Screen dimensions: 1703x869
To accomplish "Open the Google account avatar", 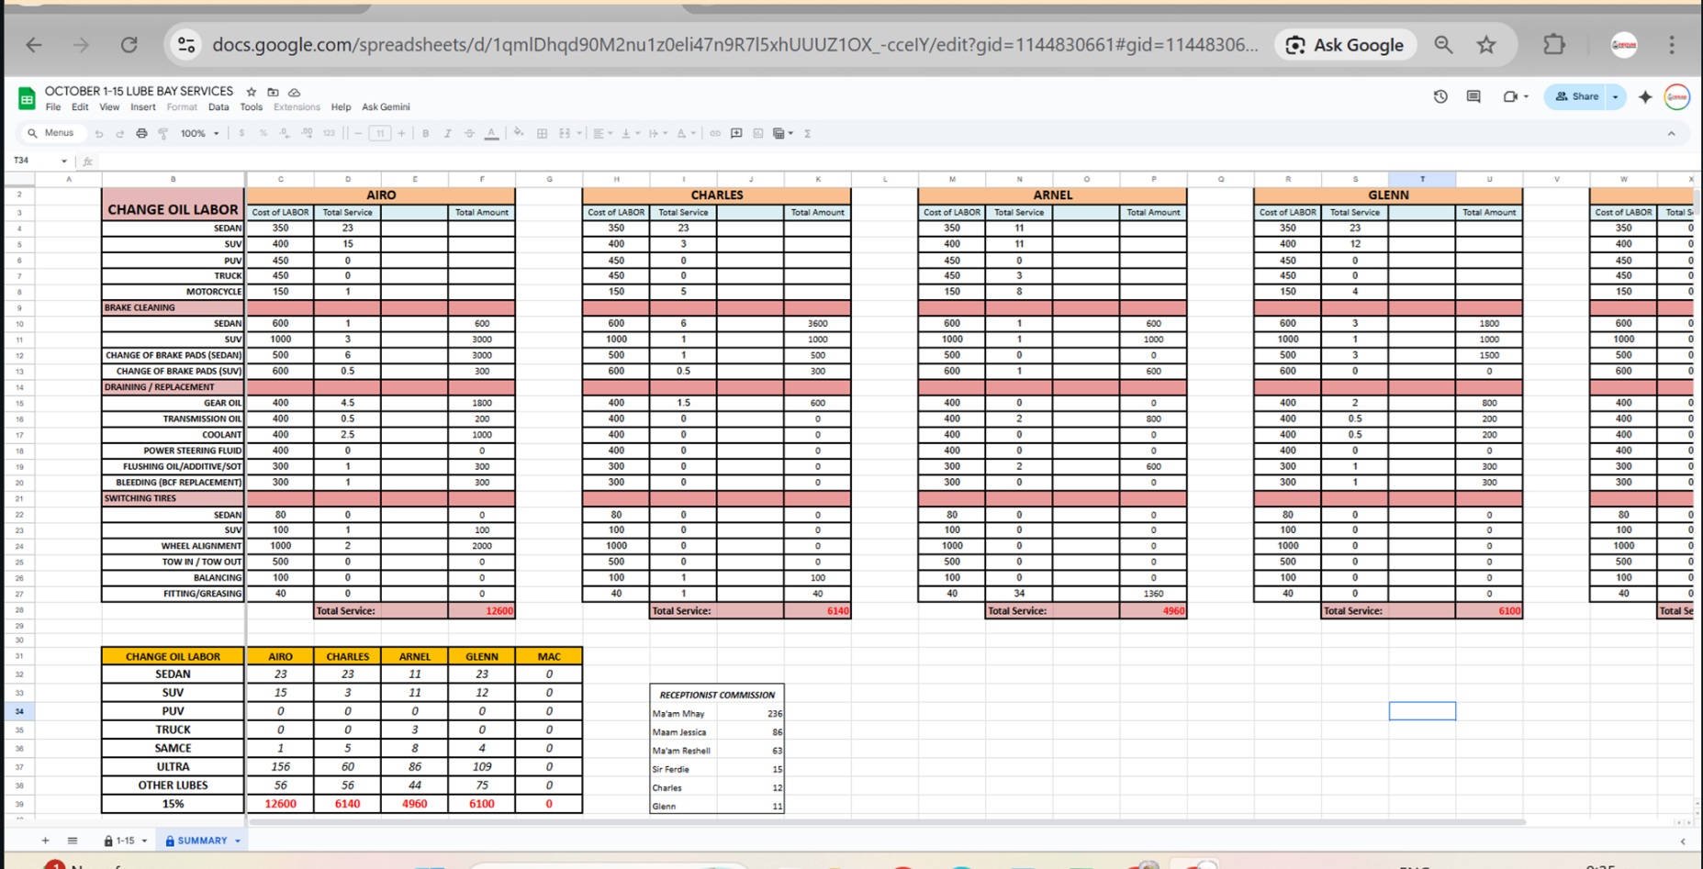I will click(x=1676, y=96).
